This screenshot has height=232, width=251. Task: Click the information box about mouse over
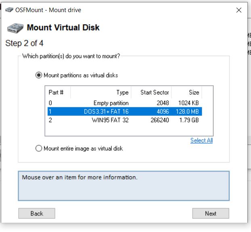(123, 186)
